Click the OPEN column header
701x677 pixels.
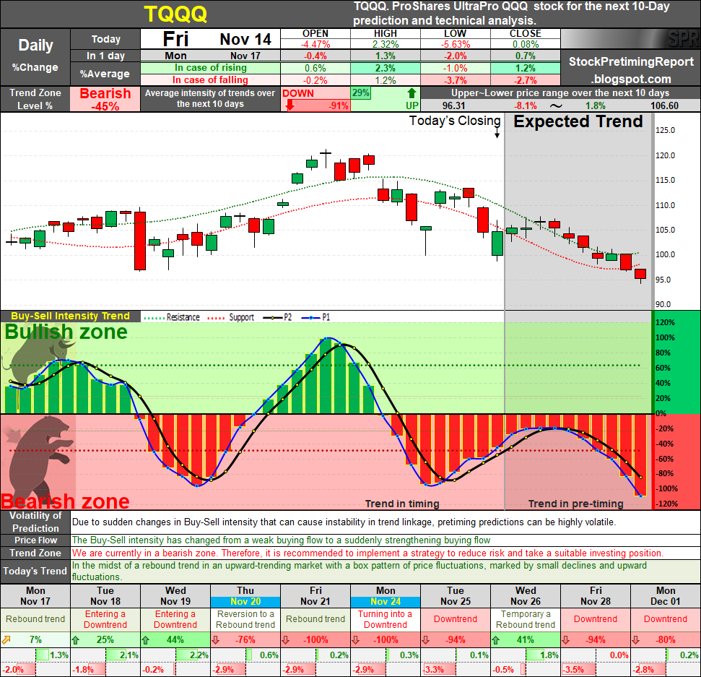click(x=315, y=33)
